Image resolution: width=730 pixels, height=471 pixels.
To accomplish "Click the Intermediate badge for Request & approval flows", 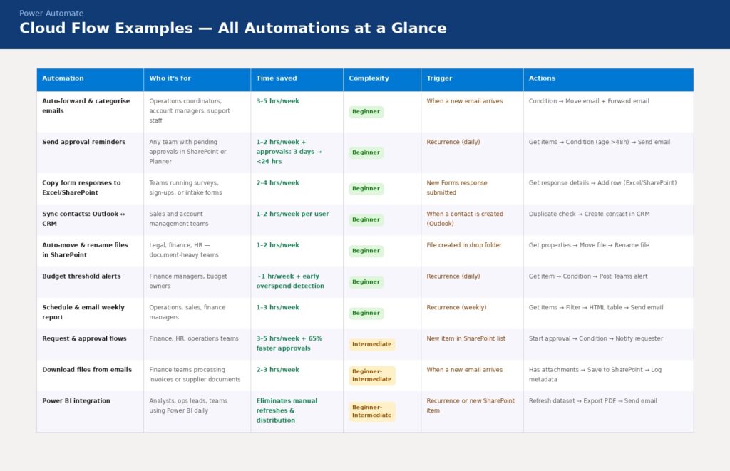I will pos(372,344).
